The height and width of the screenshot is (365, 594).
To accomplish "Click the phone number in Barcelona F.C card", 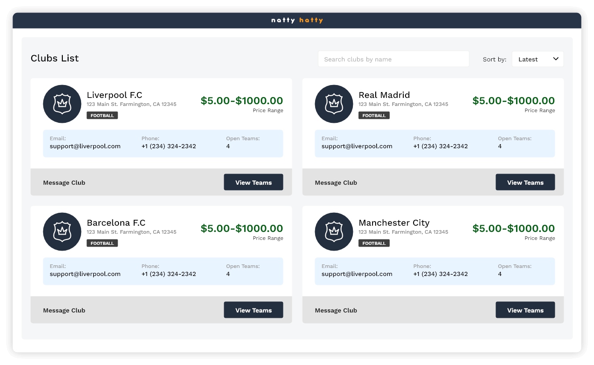I will pyautogui.click(x=169, y=274).
